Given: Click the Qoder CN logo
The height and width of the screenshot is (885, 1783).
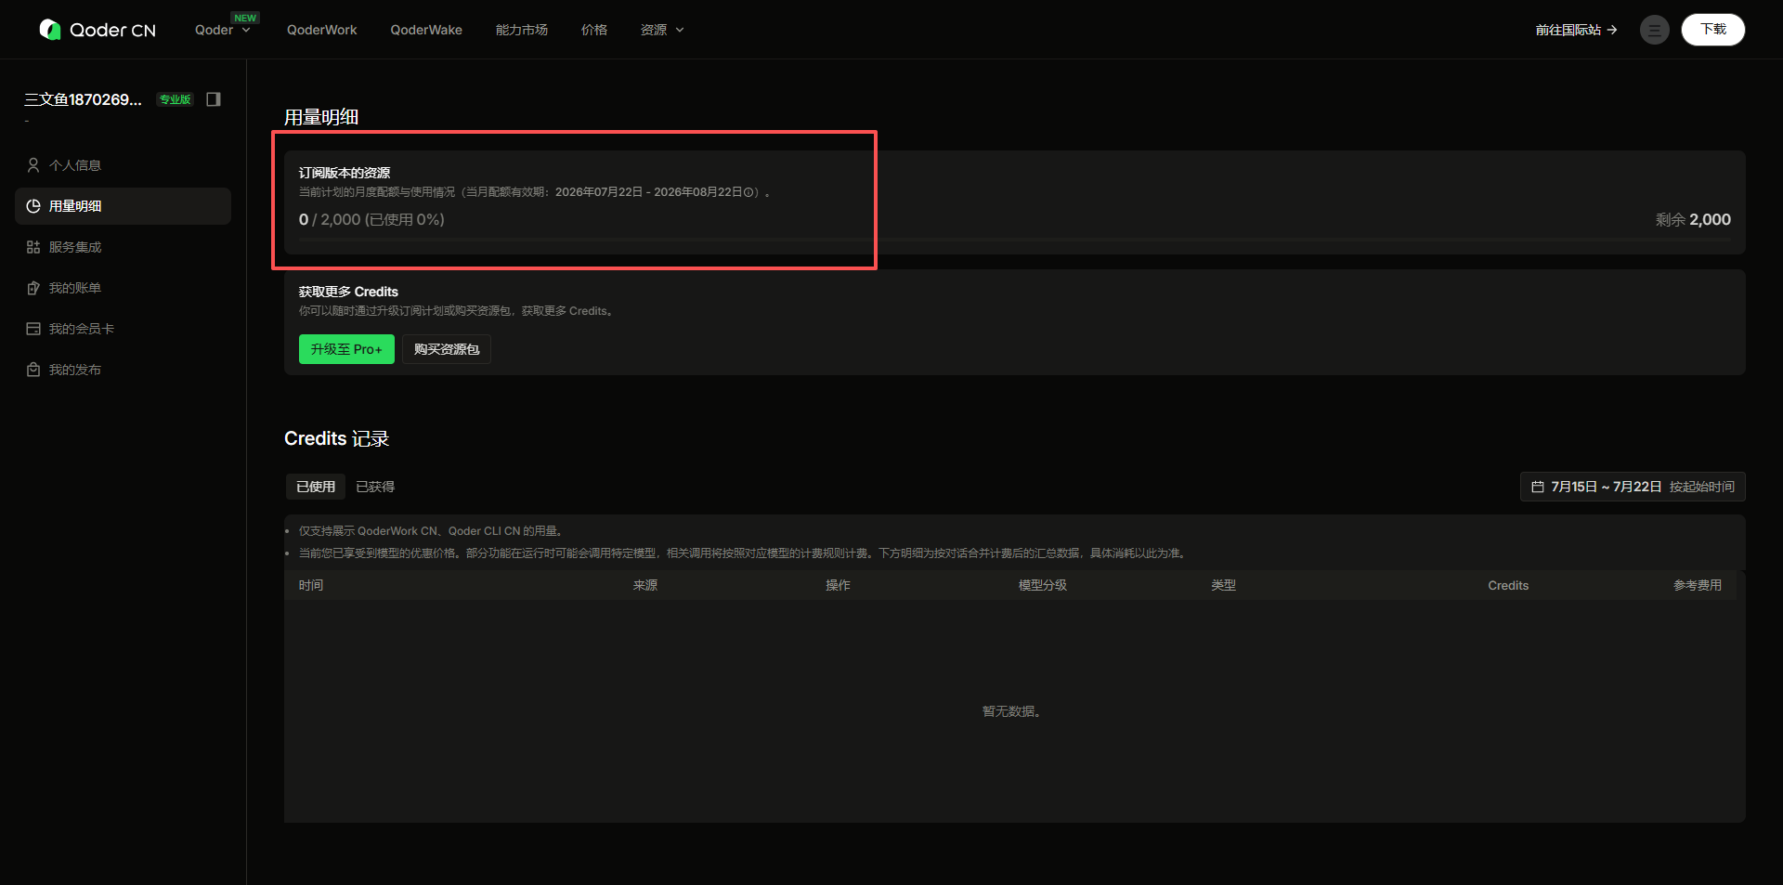Looking at the screenshot, I should tap(98, 30).
